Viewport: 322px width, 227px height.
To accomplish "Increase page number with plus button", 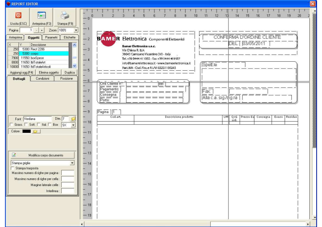I will coord(41,30).
